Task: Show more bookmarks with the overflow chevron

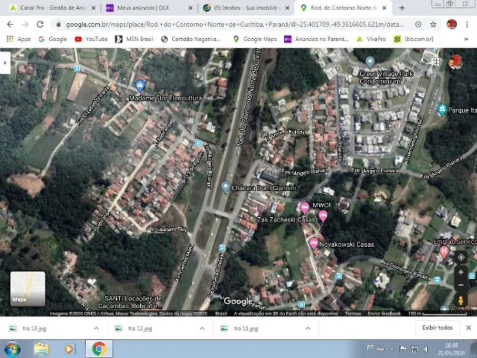Action: (466, 39)
